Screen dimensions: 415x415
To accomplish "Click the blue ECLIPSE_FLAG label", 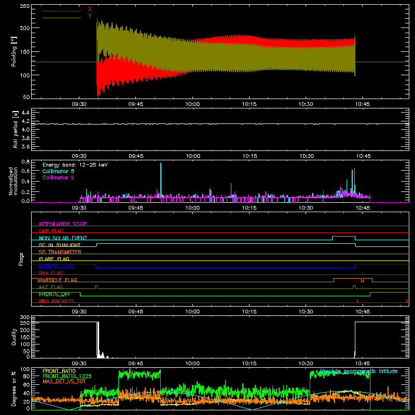I will pos(57,266).
